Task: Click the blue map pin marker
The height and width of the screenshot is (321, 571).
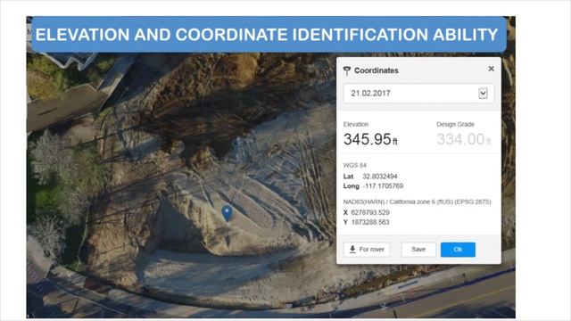Action: [227, 213]
